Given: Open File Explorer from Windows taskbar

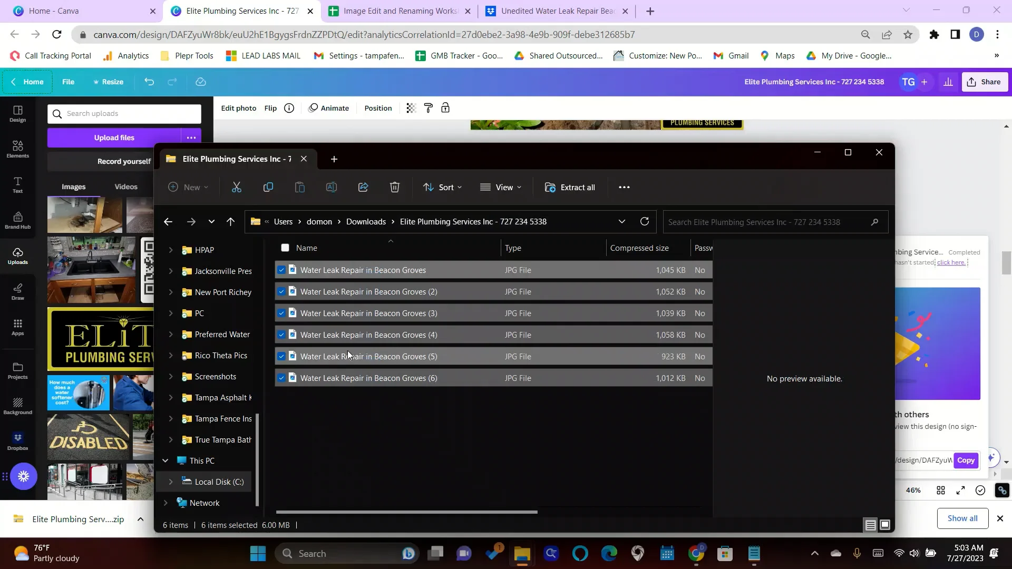Looking at the screenshot, I should 522,554.
